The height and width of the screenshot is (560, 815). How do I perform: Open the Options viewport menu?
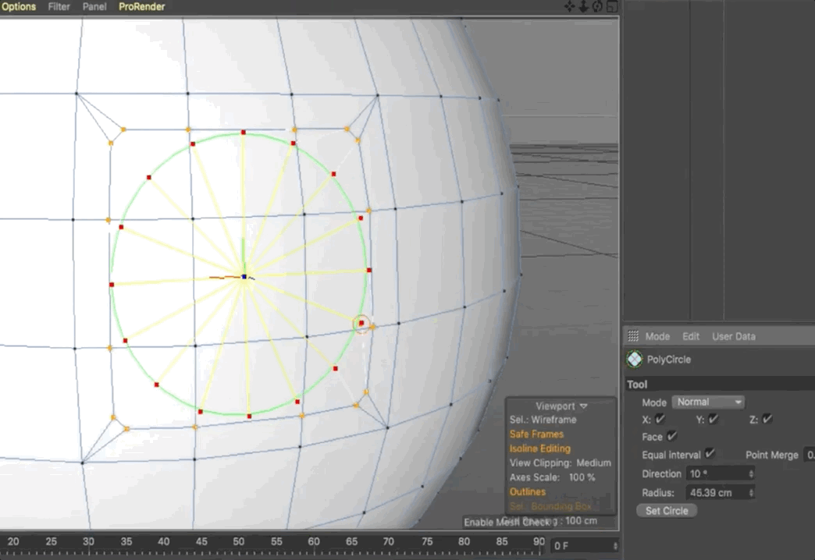tap(19, 7)
